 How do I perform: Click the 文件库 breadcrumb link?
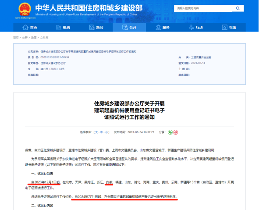[x=44, y=38]
